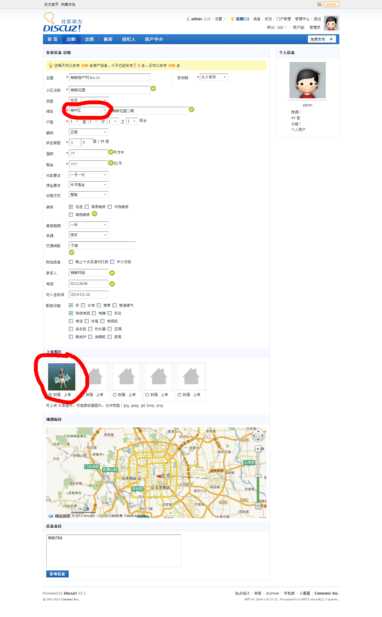Open the 付款要求 一月一付 dropdown
Screen dimensions: 382x617
pyautogui.click(x=89, y=175)
